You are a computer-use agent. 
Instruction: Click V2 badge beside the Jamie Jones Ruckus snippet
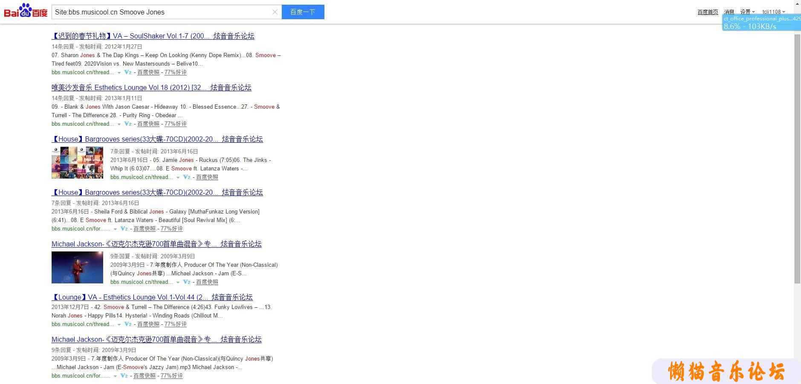coord(187,177)
